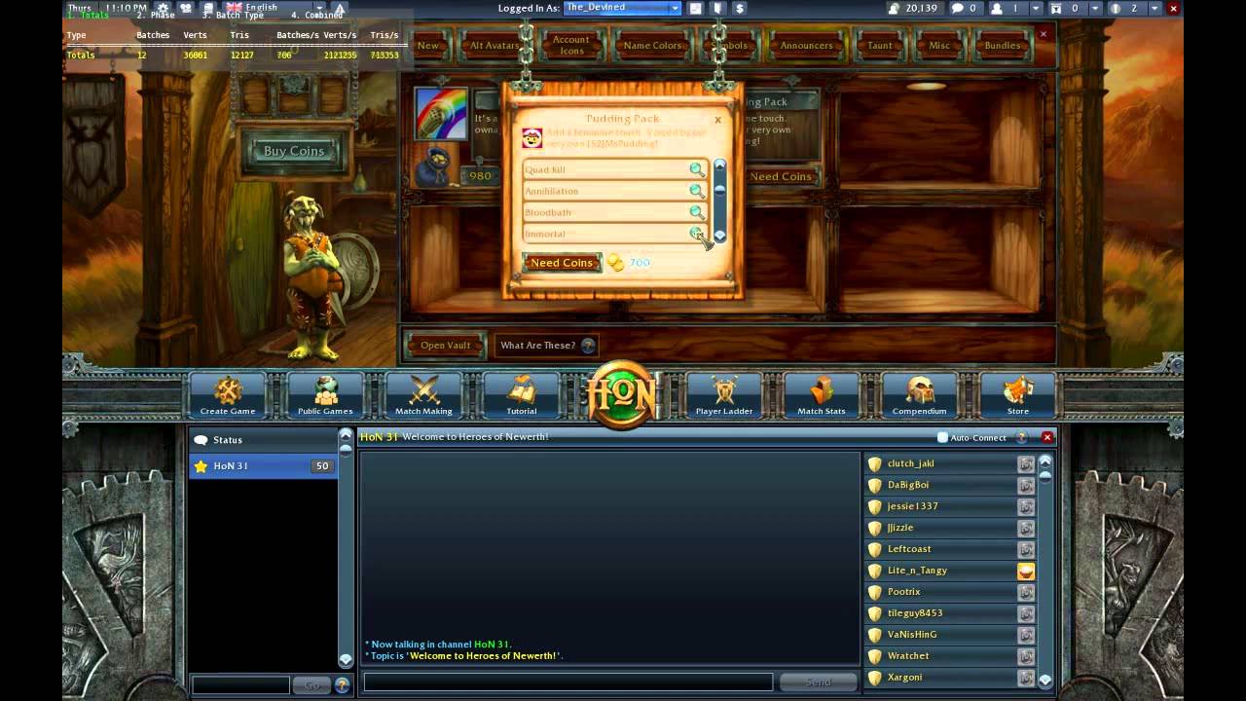Screen dimensions: 1246x701
Task: Select user Wratchet in the list
Action: pos(950,656)
